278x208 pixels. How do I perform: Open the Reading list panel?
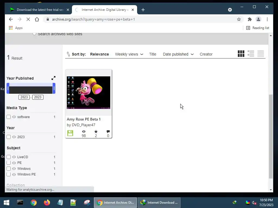click(258, 28)
